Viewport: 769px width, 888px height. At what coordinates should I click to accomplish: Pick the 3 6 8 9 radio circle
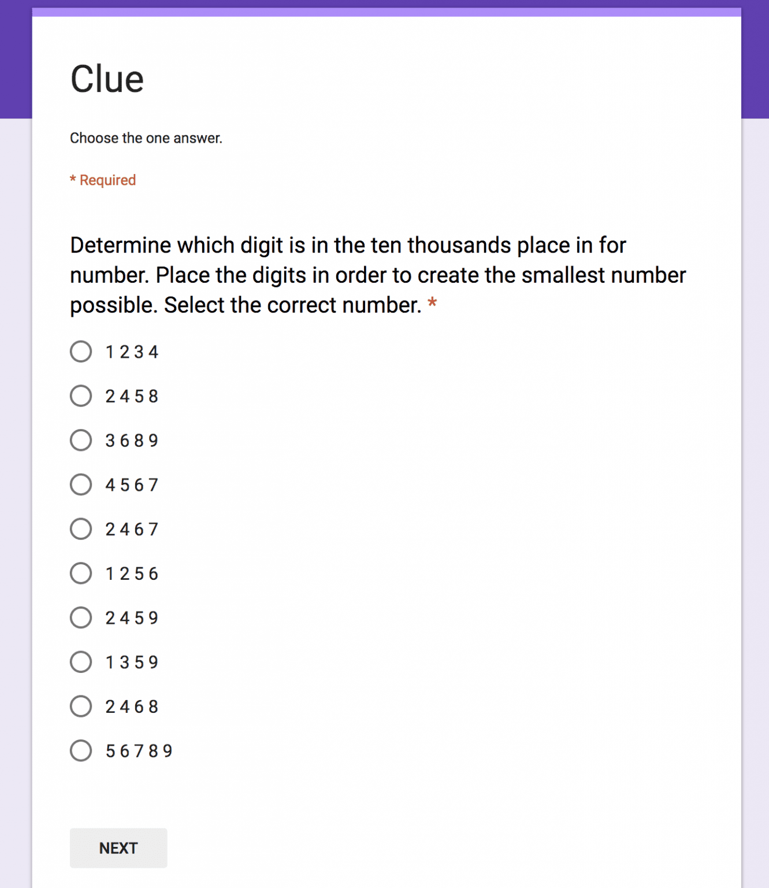point(81,441)
